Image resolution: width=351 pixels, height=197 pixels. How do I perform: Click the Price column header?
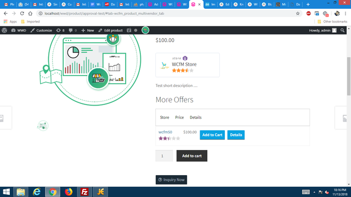click(x=179, y=118)
